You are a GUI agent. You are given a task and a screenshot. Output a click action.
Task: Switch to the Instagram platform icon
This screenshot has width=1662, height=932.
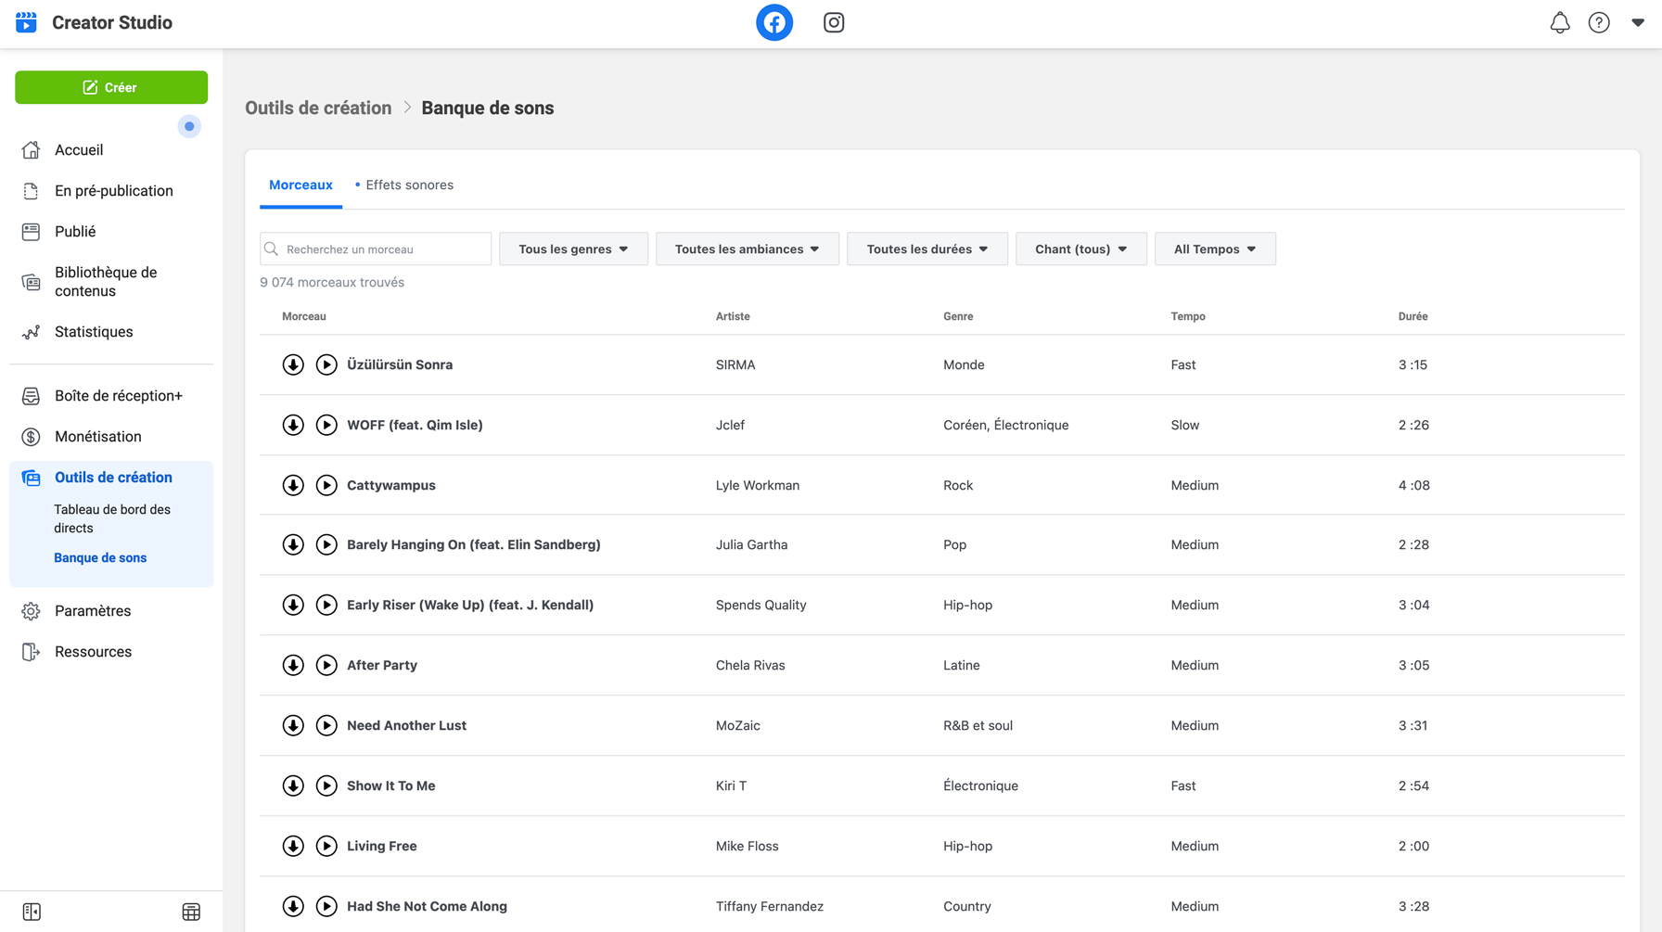[x=834, y=22]
